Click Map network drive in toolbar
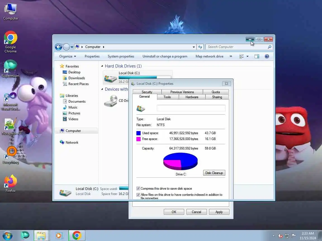Screen dimensions: 322x241 click(209, 56)
